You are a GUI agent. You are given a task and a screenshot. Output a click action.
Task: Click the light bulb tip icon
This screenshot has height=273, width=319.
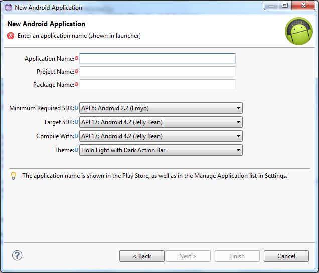(x=13, y=176)
